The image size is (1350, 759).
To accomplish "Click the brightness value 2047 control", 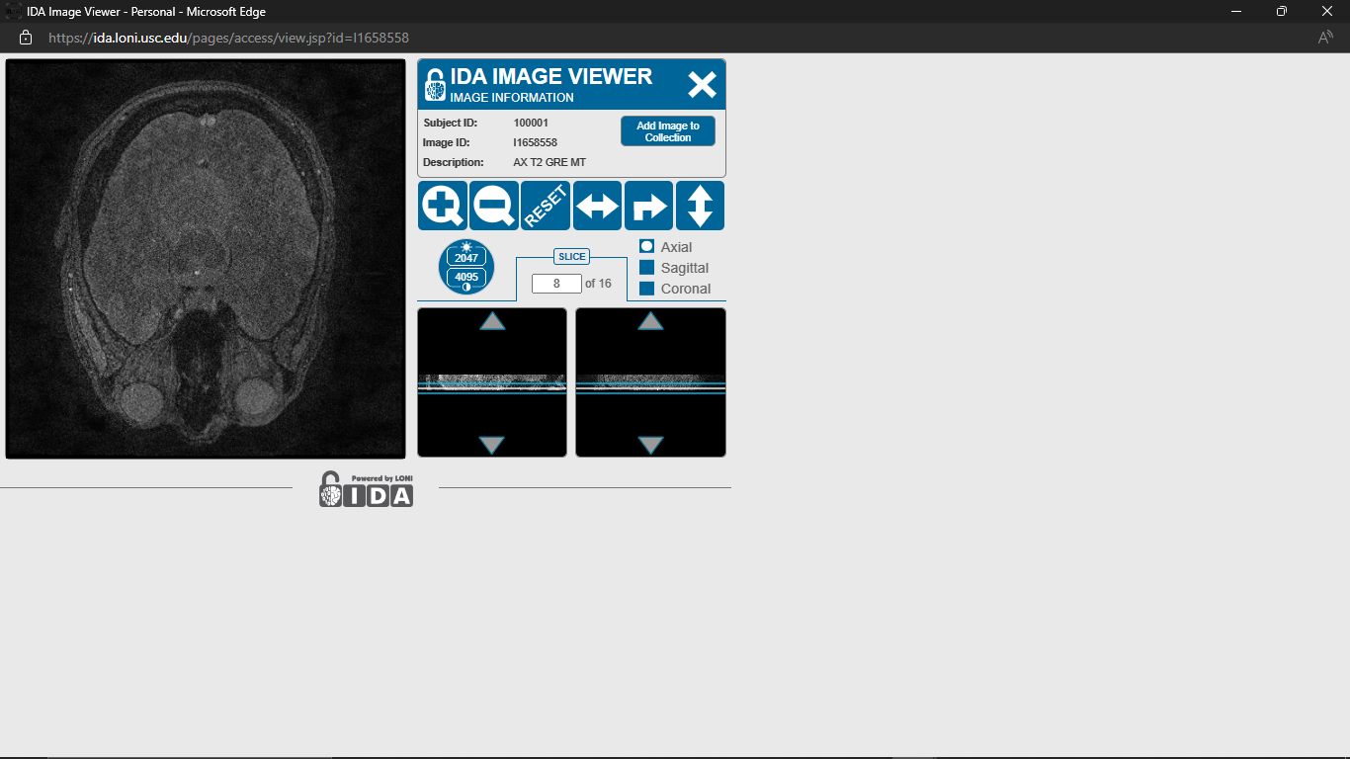I will tap(464, 258).
